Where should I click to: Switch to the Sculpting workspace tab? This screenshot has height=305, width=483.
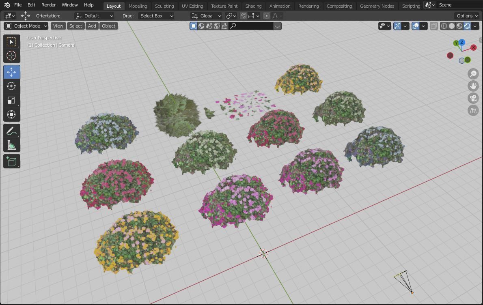164,6
